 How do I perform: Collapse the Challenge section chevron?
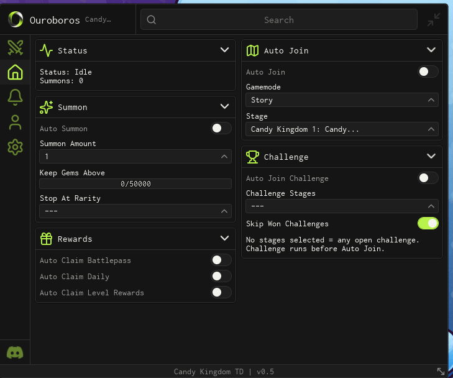point(431,156)
